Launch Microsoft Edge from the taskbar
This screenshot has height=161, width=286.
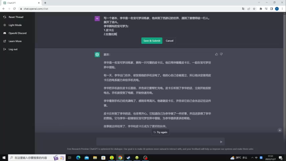(78, 157)
